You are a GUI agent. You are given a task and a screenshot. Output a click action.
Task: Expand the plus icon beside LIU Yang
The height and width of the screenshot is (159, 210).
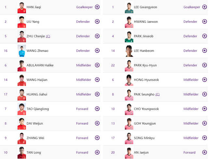[x=97, y=21]
